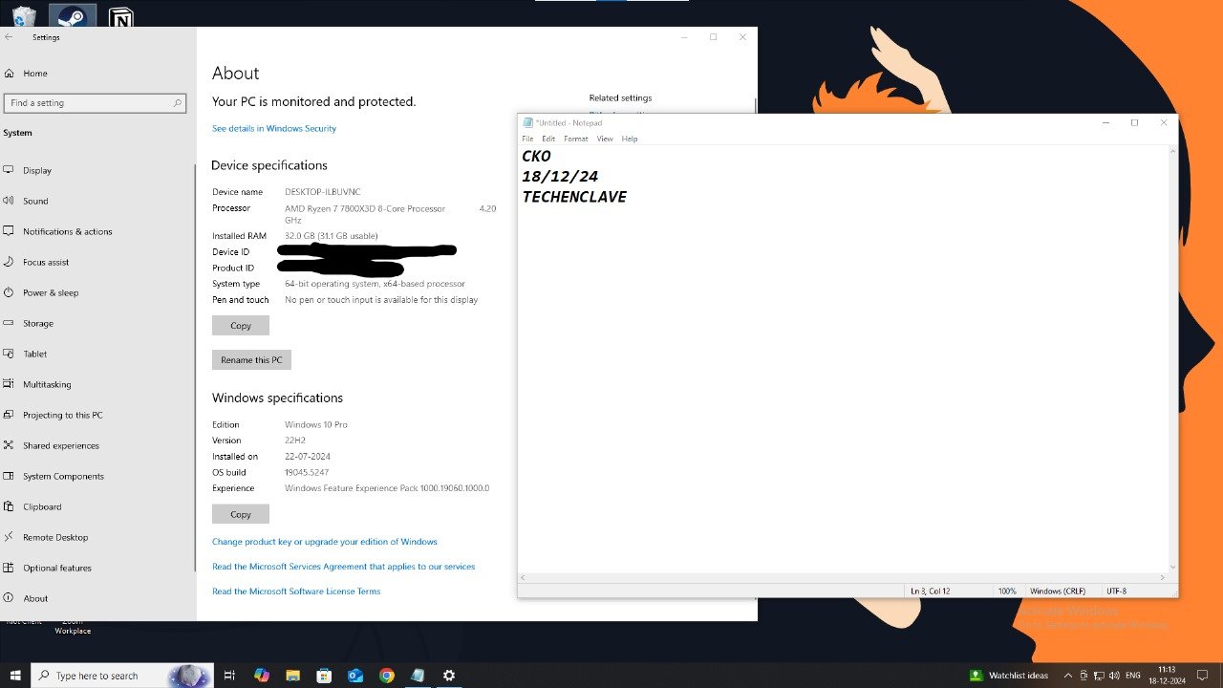The image size is (1223, 688).
Task: Click Settings back arrow
Action: tap(10, 37)
